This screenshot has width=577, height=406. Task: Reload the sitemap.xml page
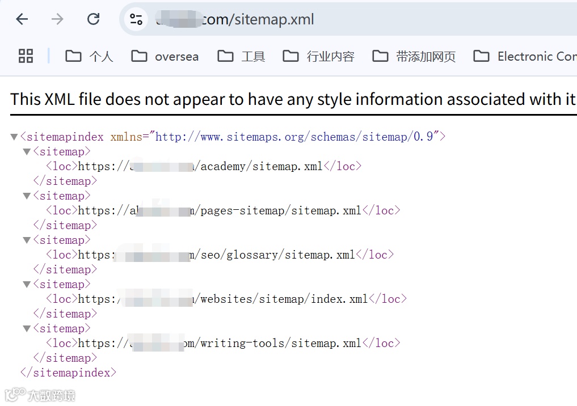93,19
